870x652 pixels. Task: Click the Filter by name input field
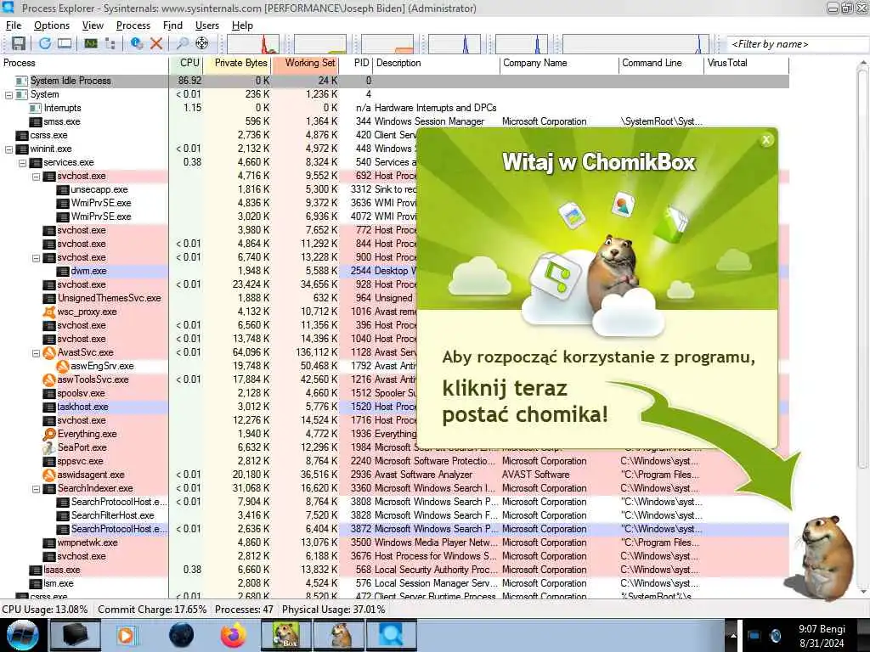click(797, 44)
